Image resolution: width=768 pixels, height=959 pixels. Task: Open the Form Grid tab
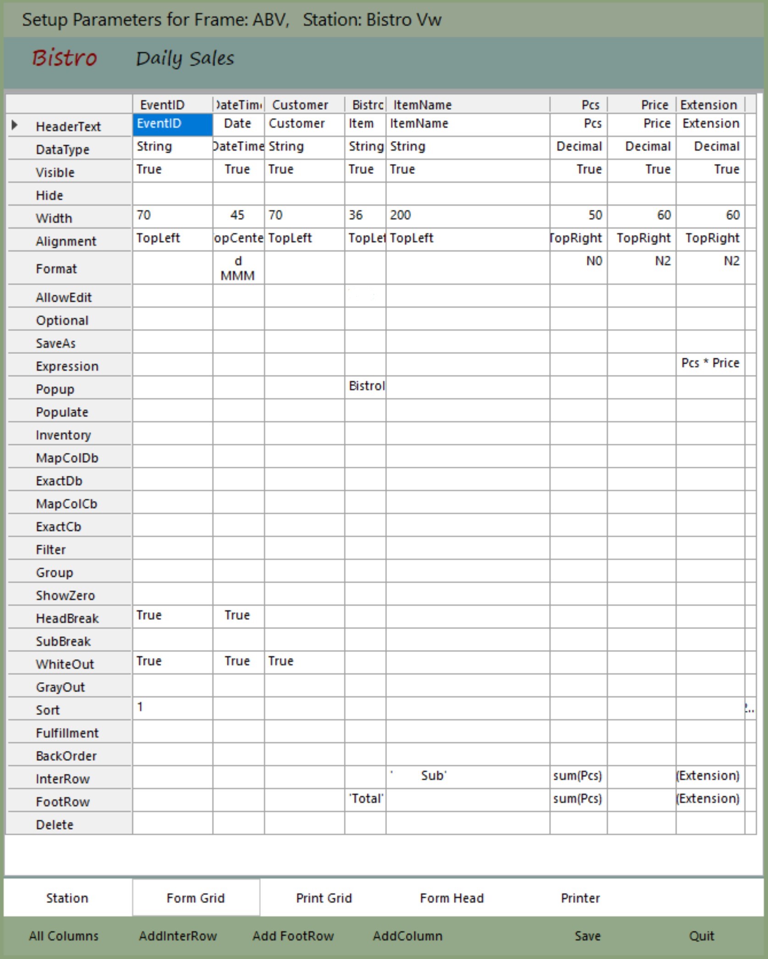pyautogui.click(x=196, y=898)
